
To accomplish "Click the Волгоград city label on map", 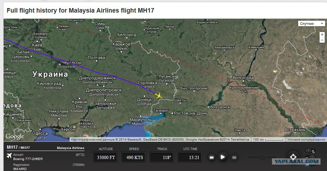I will 243,78.
